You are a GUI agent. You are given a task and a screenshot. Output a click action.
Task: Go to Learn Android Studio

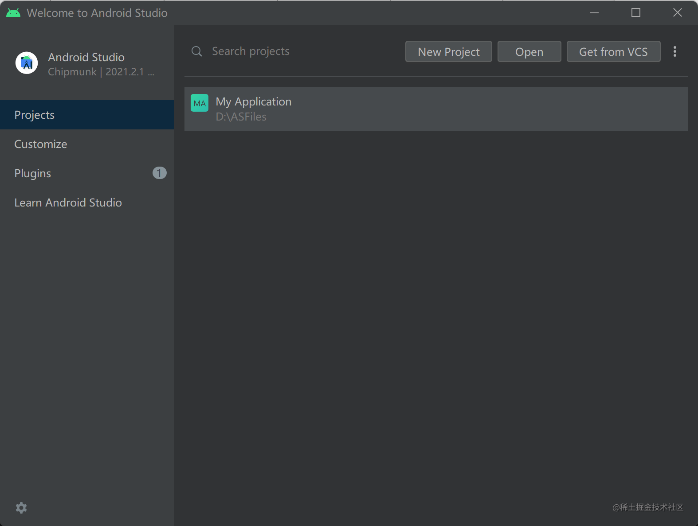click(x=87, y=203)
